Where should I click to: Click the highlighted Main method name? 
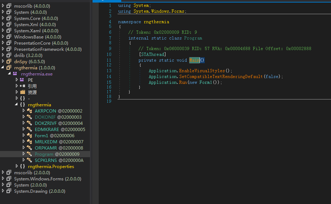[195, 60]
